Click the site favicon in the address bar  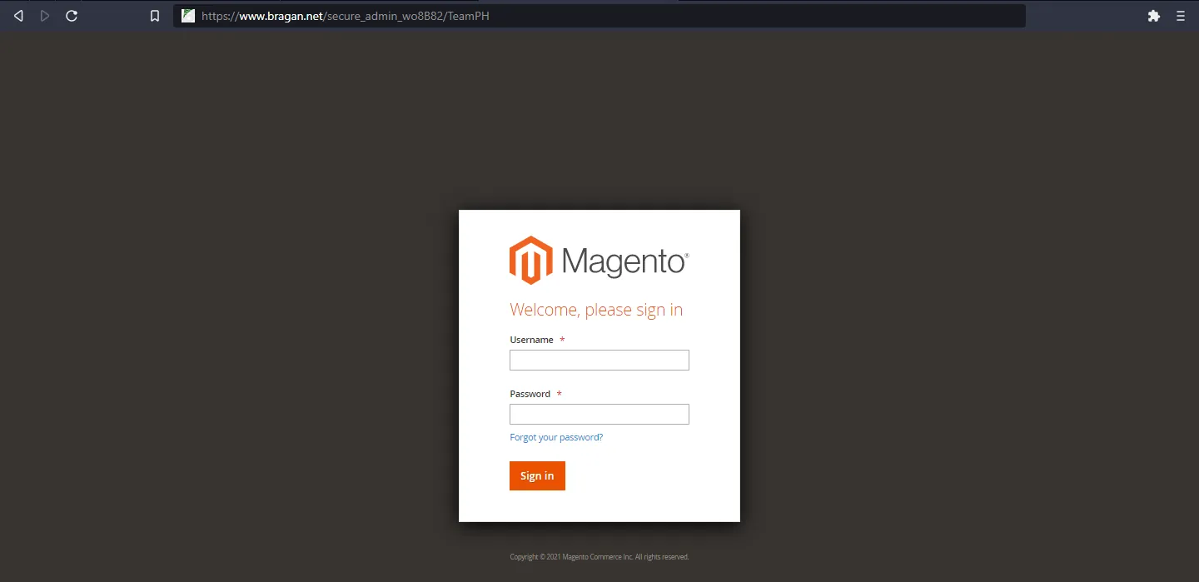click(188, 16)
